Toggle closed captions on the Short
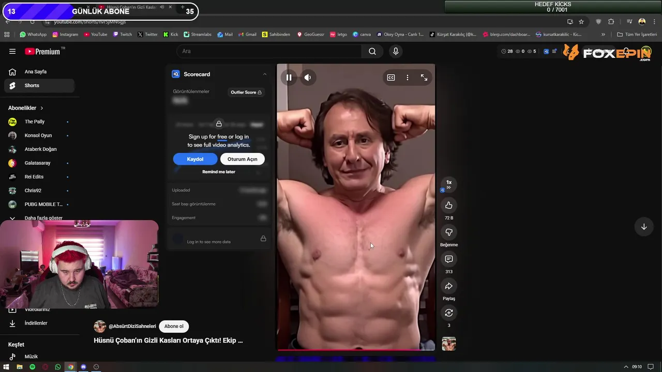662x372 pixels. tap(391, 78)
